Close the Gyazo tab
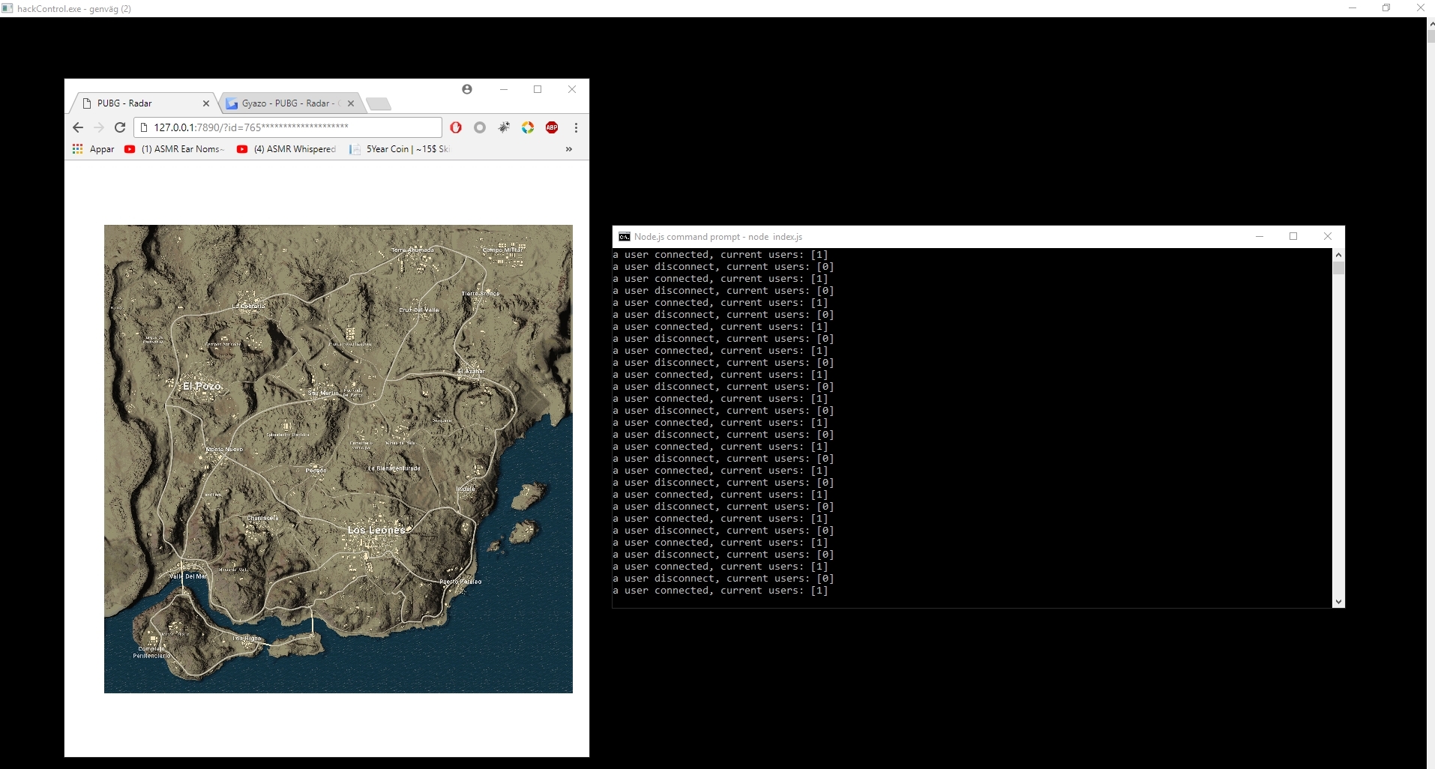The width and height of the screenshot is (1435, 769). 351,103
